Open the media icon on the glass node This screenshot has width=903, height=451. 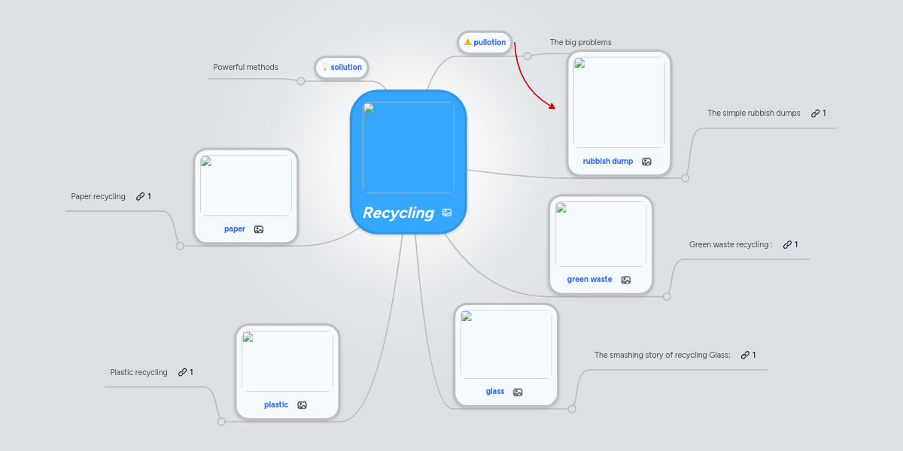[517, 392]
